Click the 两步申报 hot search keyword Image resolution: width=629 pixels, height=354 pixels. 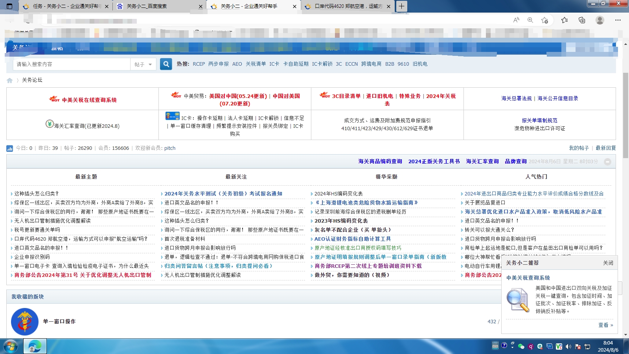219,64
